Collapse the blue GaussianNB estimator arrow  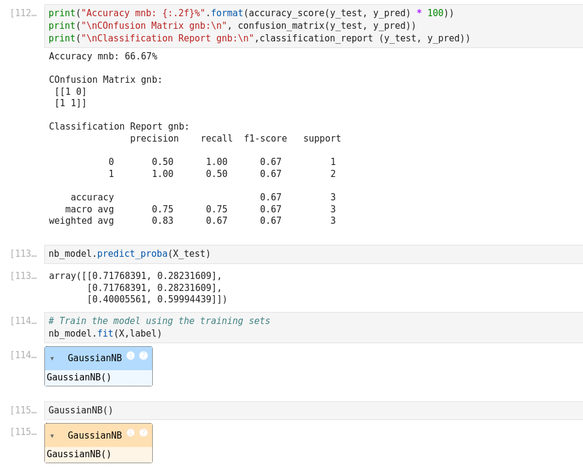pyautogui.click(x=52, y=359)
